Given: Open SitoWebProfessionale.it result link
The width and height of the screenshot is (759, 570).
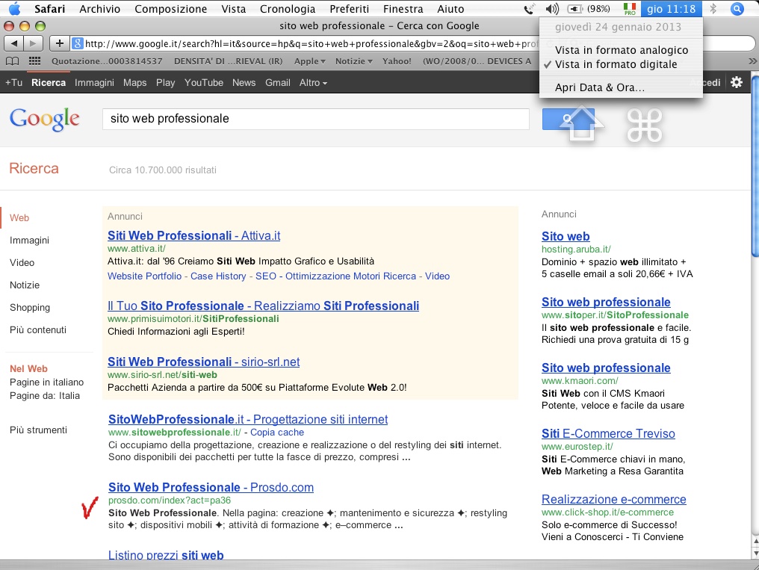Looking at the screenshot, I should click(x=248, y=420).
